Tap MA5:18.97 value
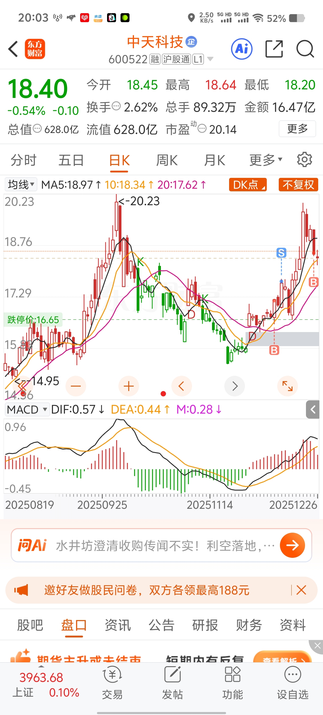This screenshot has width=323, height=715. coord(71,185)
